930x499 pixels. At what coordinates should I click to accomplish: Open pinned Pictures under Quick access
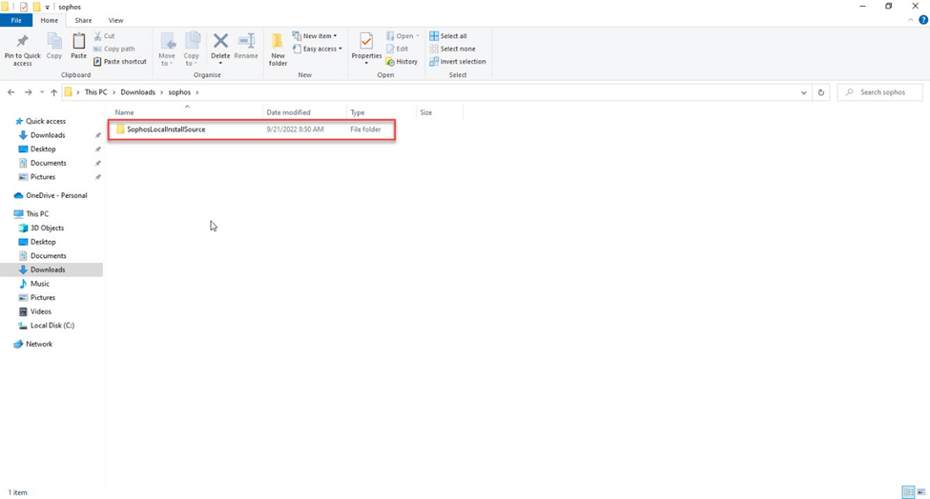(x=43, y=177)
